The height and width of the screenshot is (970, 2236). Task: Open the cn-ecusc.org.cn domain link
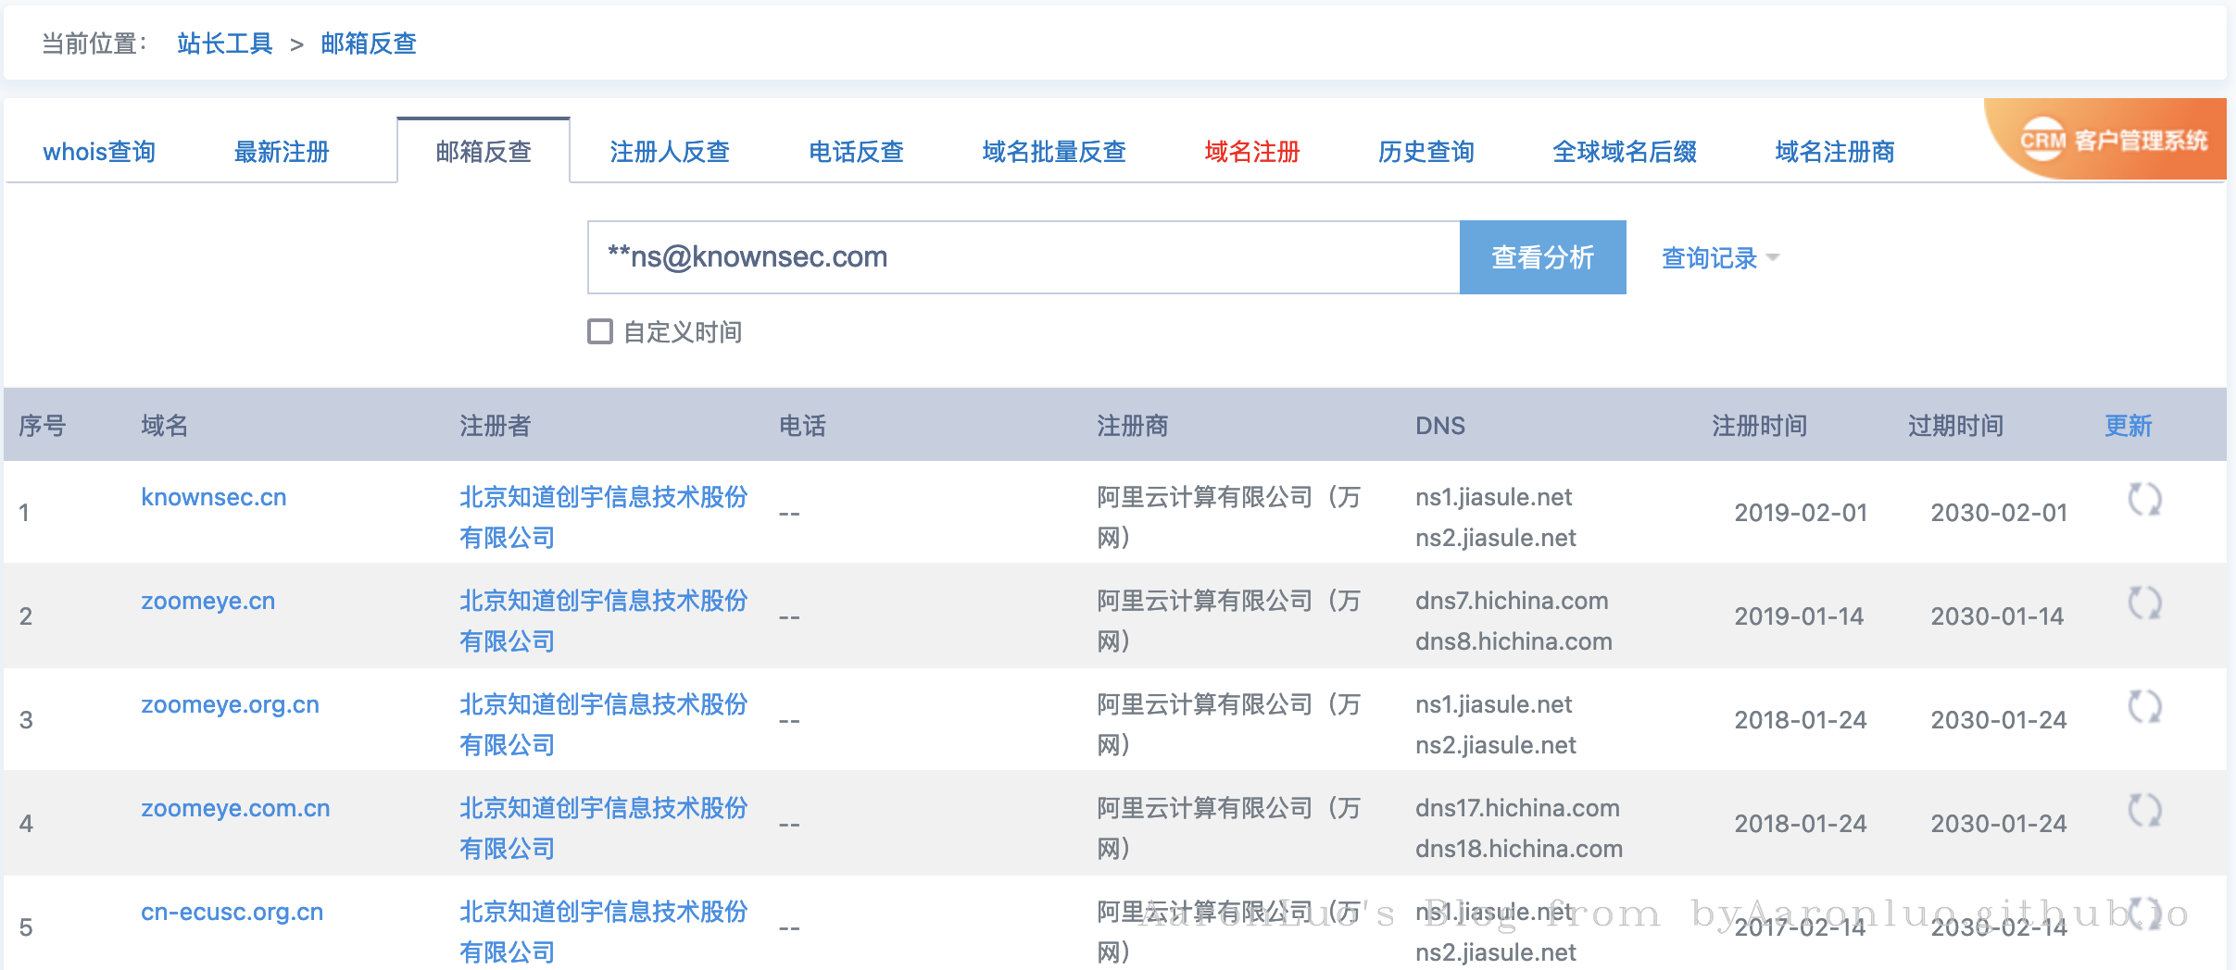click(x=232, y=912)
